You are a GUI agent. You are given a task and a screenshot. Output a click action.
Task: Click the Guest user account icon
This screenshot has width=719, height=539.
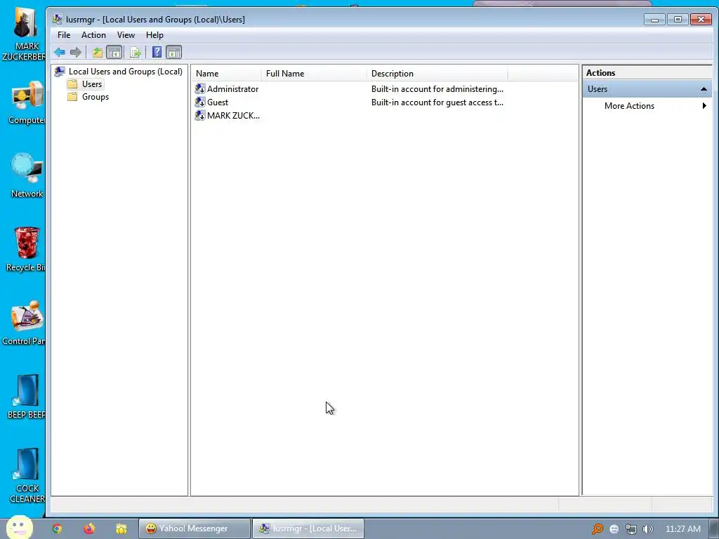tap(200, 102)
